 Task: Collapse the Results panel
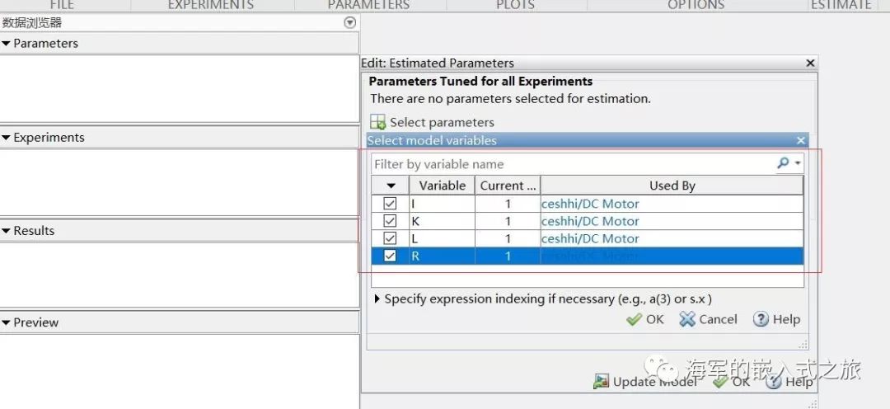(x=7, y=231)
